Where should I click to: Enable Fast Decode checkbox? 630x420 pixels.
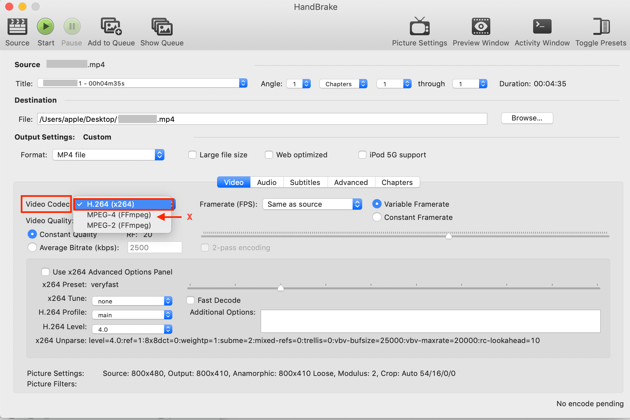point(190,300)
